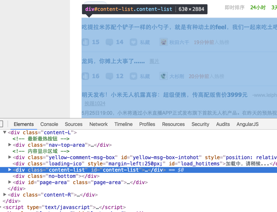This screenshot has width=277, height=212.
Task: Select the 最新最热按钮 comment line
Action: tap(41, 139)
